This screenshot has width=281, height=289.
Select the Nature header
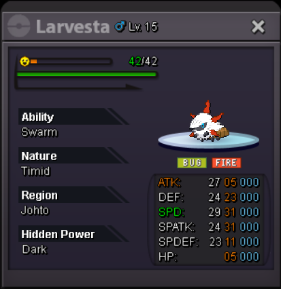pos(39,156)
